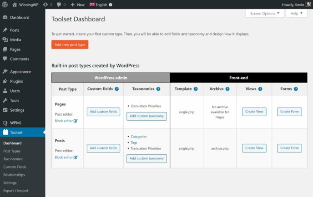Click Create View button for Pages

[x=254, y=112]
